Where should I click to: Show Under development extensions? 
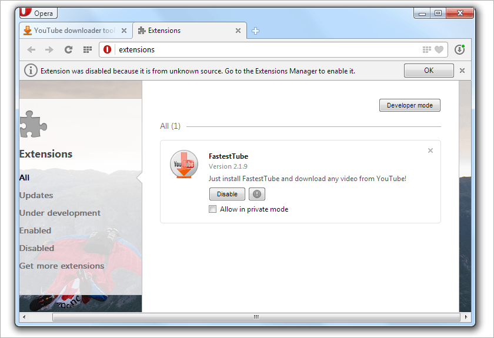pos(60,213)
